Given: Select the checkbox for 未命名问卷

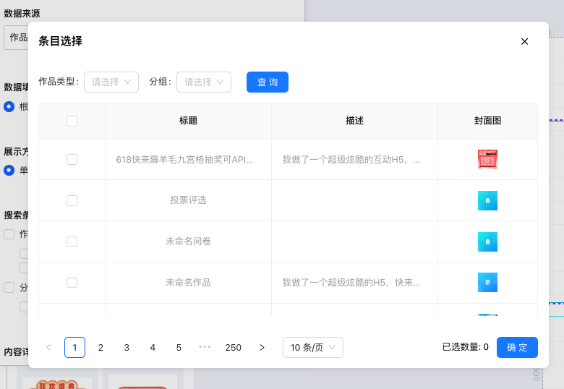Looking at the screenshot, I should click(72, 241).
